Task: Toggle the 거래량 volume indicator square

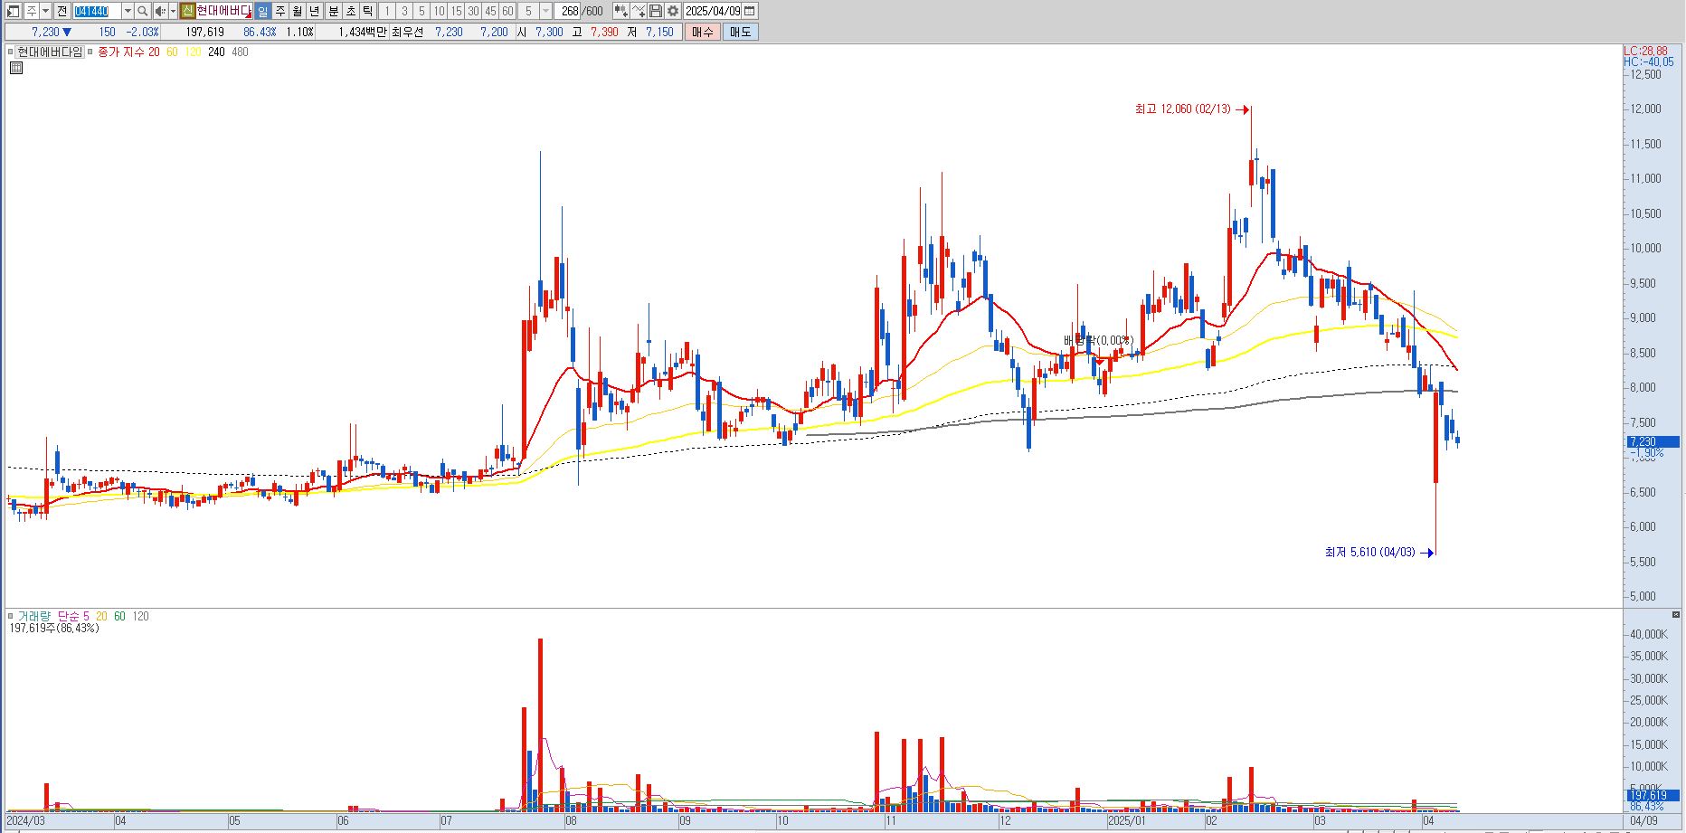Action: pos(11,616)
